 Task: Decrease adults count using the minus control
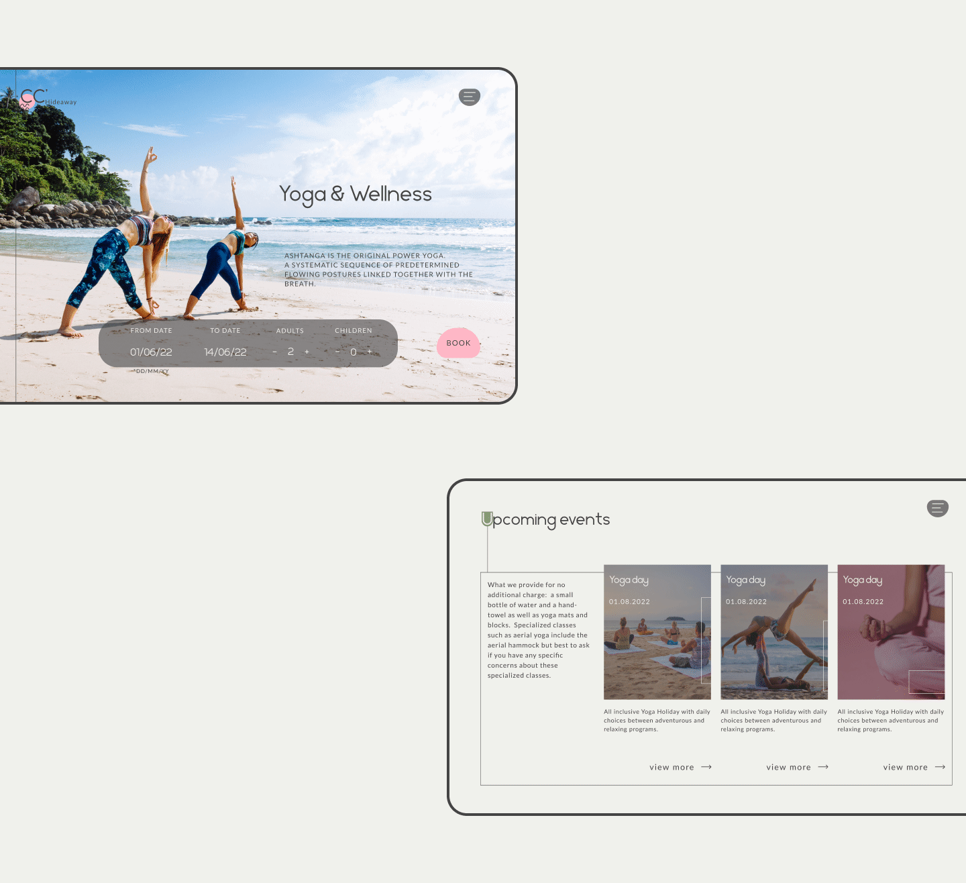[274, 351]
